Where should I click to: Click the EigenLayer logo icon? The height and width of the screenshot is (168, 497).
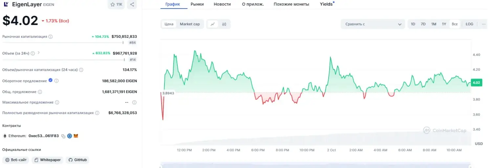6,4
